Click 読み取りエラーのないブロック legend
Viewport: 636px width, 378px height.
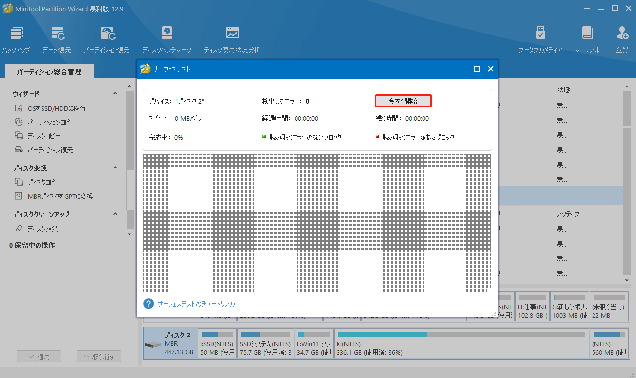[x=301, y=137]
